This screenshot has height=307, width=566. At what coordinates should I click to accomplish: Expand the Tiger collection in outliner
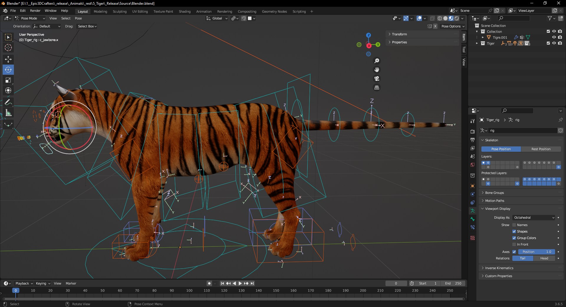coord(477,43)
